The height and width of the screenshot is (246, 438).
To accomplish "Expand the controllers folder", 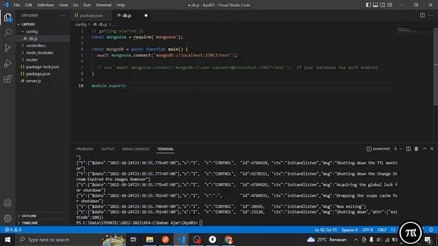I will 42,46.
